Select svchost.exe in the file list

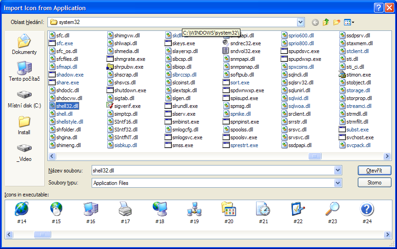click(360, 137)
